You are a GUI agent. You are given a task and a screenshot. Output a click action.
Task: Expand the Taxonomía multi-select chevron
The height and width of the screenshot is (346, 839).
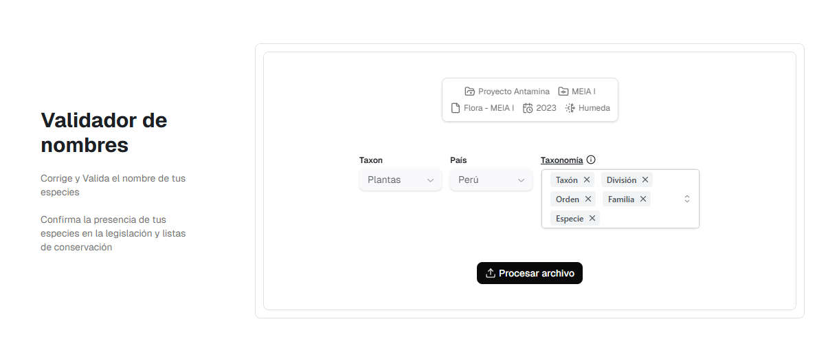point(686,199)
